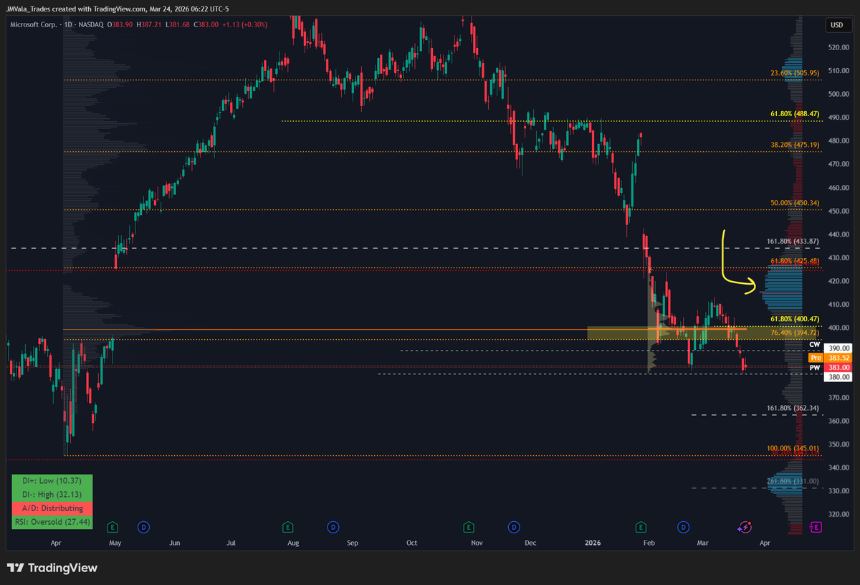
Task: Click the CW line label
Action: 814,345
